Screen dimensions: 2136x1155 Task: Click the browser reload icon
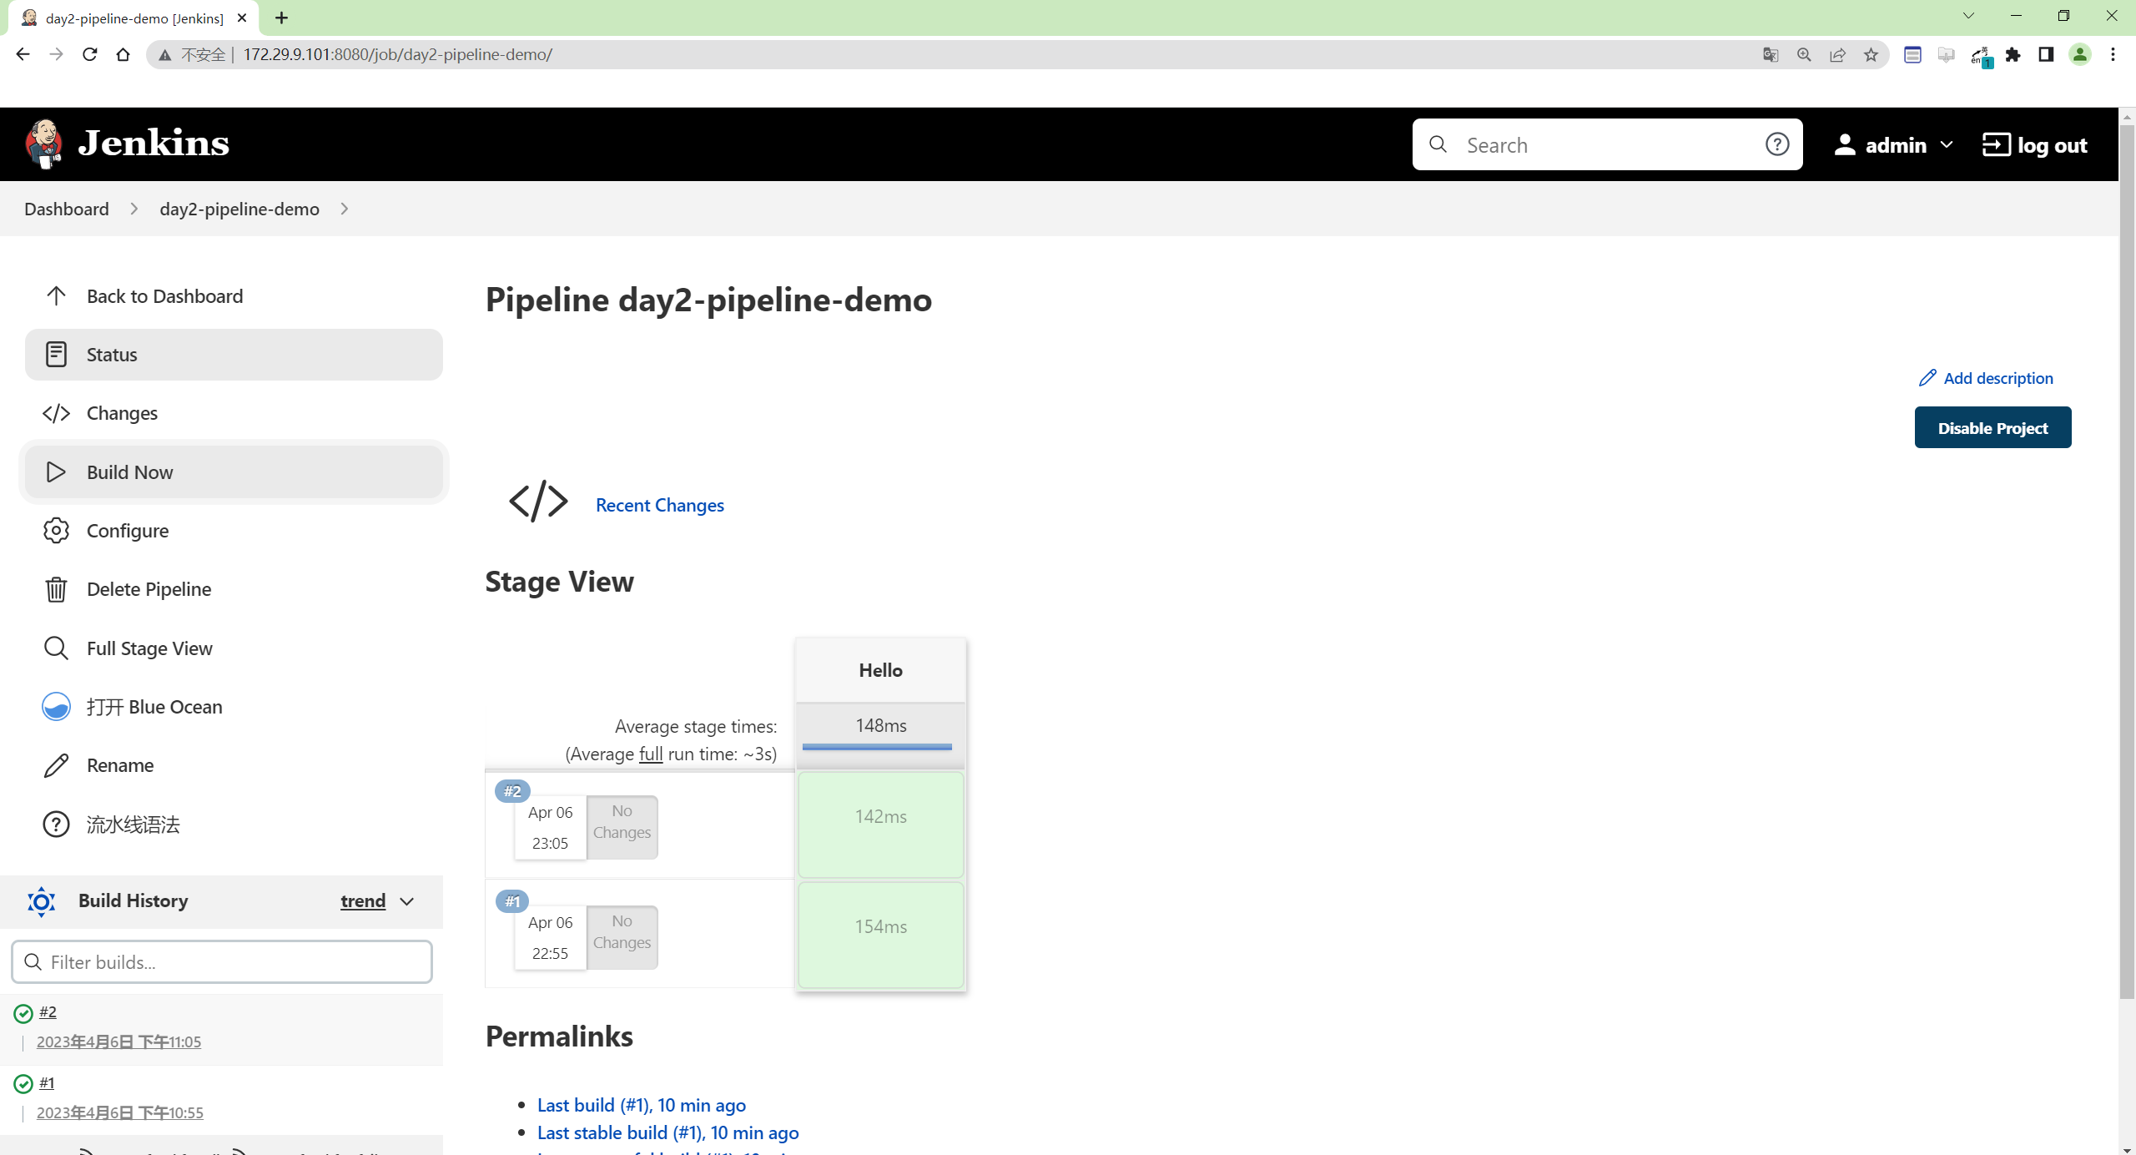(89, 54)
